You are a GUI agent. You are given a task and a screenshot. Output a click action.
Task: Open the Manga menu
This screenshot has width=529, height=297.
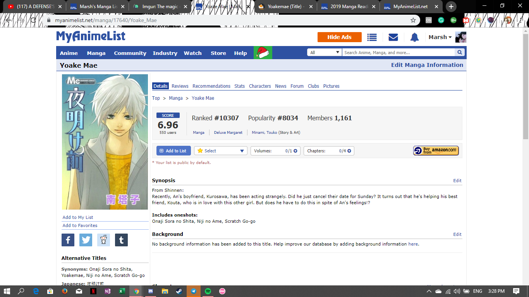click(96, 53)
